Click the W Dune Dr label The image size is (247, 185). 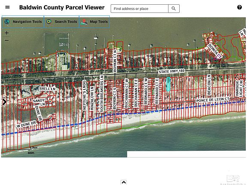[26, 124]
